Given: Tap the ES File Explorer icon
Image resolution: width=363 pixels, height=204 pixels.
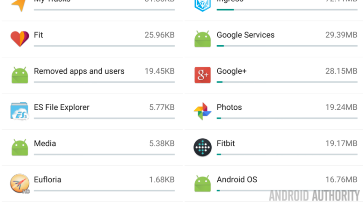Looking at the screenshot, I should [20, 111].
